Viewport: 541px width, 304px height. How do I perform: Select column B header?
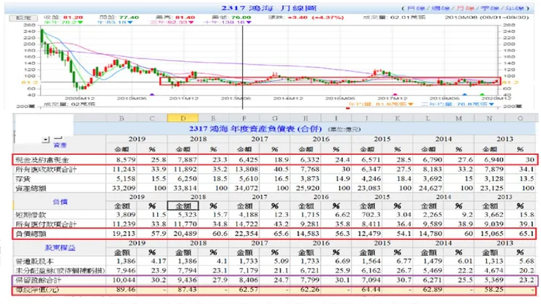coord(121,118)
